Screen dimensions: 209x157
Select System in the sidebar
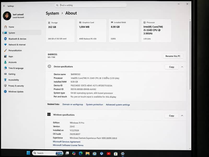tap(22, 33)
